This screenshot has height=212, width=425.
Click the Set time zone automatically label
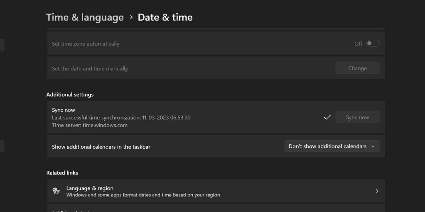tap(86, 44)
